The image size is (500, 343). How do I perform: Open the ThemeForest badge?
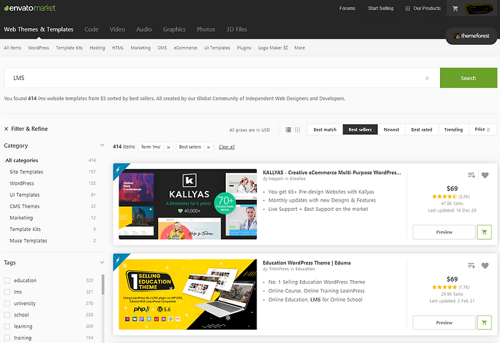tap(471, 36)
